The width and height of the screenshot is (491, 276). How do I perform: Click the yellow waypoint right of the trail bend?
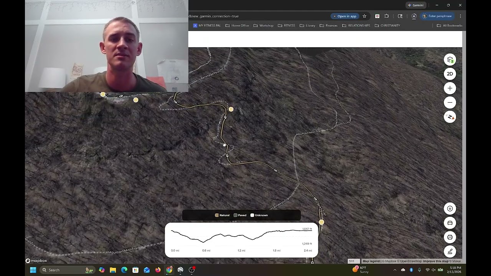coord(231,109)
